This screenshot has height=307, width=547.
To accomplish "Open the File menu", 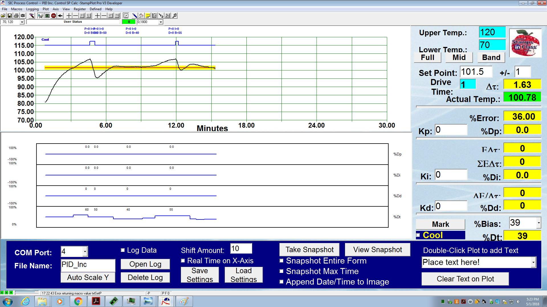I will coord(5,9).
